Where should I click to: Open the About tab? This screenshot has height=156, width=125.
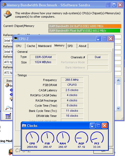(82, 46)
